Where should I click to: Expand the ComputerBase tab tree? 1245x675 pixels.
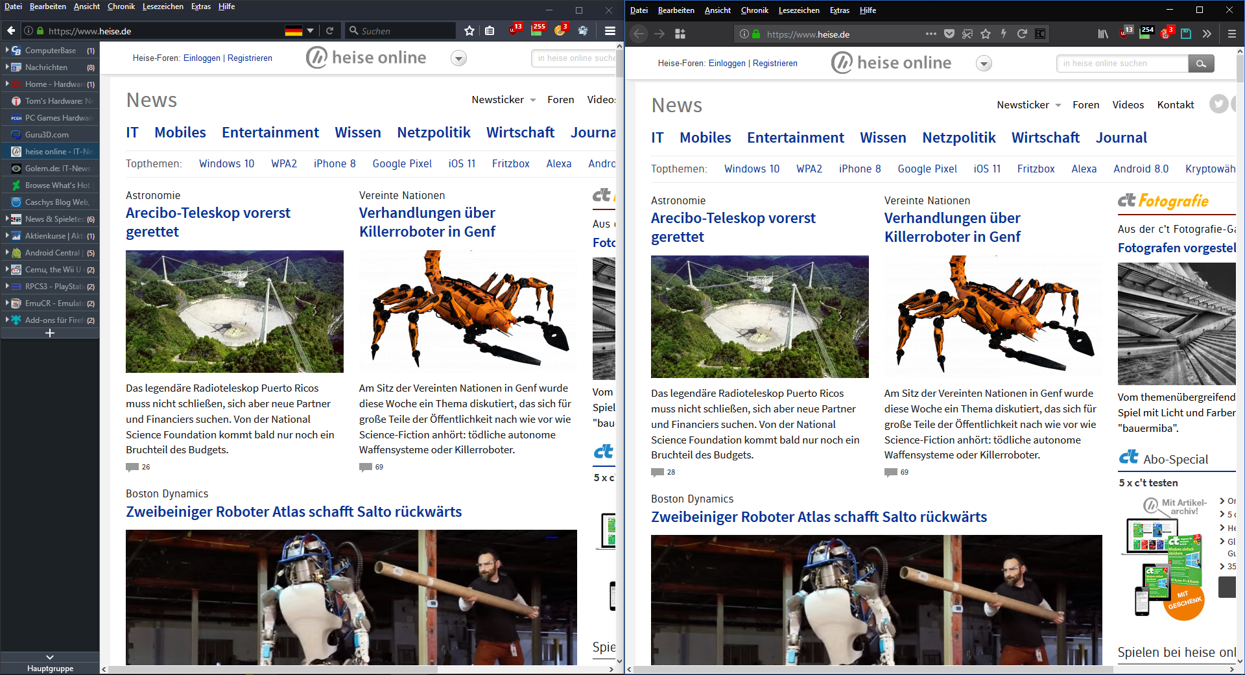(x=6, y=50)
